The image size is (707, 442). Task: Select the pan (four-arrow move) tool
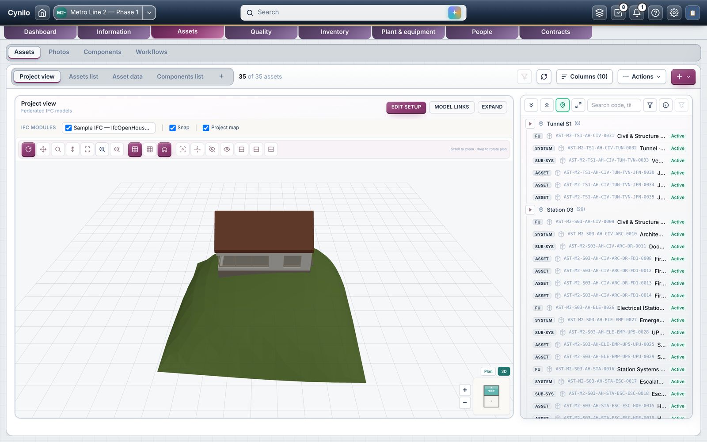pyautogui.click(x=43, y=149)
